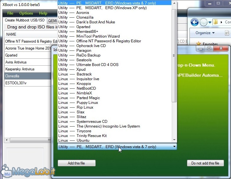Switch to the QEMU tab
Image resolution: width=231 pixels, height=179 pixels.
(x=53, y=21)
